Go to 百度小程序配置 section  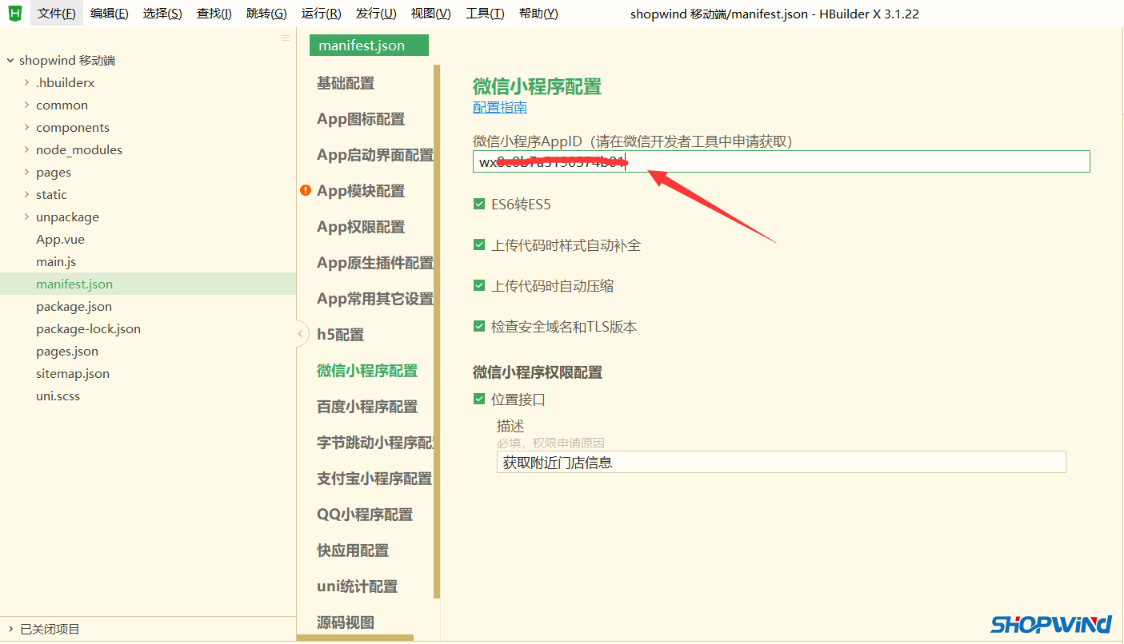coord(367,407)
